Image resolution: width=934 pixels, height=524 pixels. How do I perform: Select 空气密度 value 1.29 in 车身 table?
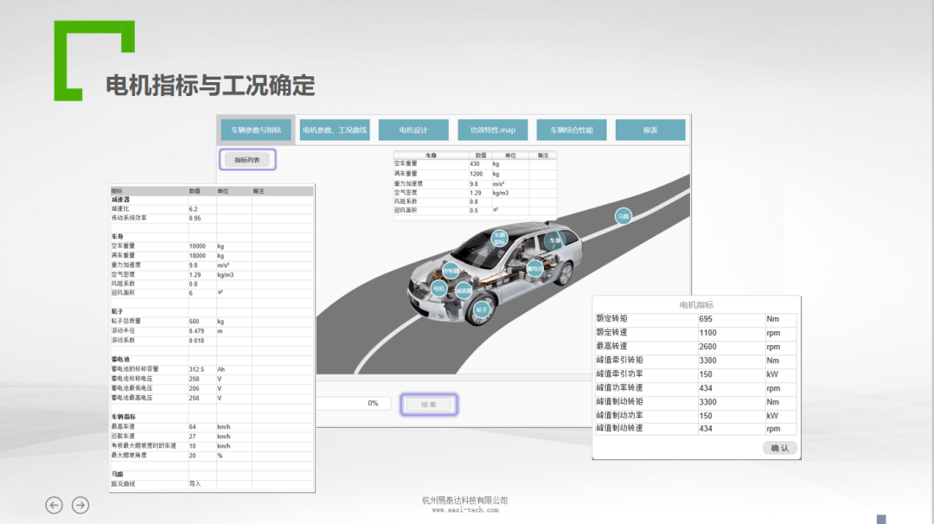click(480, 193)
